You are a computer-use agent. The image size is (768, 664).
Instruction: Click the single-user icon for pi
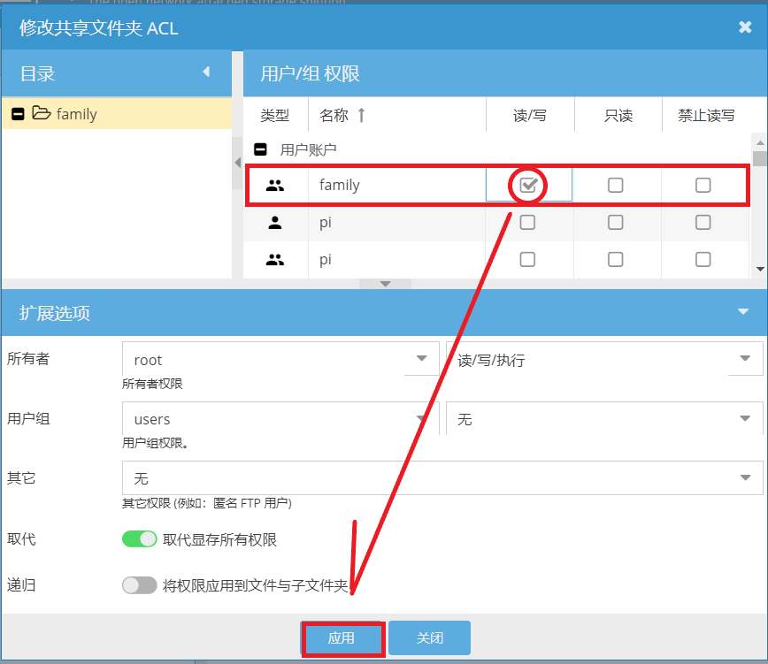click(x=275, y=223)
